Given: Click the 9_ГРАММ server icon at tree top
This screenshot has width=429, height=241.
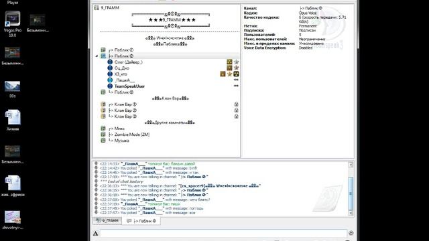Looking at the screenshot, I should (x=97, y=7).
